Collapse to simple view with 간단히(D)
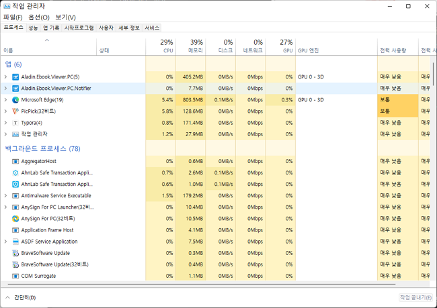Viewport: 437px width, 308px height. [21, 297]
